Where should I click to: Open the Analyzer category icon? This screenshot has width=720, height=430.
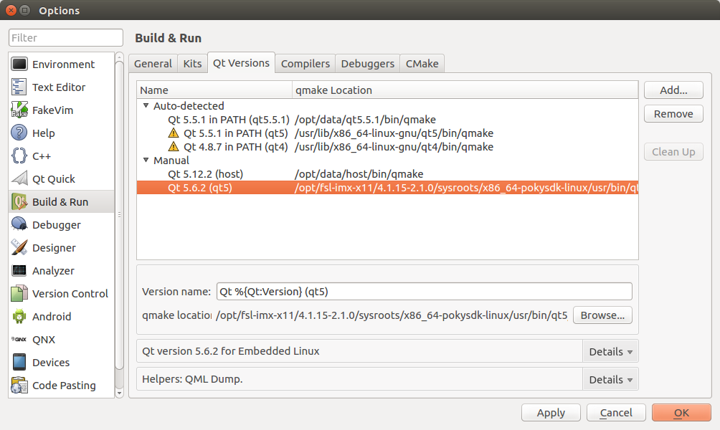(x=19, y=271)
